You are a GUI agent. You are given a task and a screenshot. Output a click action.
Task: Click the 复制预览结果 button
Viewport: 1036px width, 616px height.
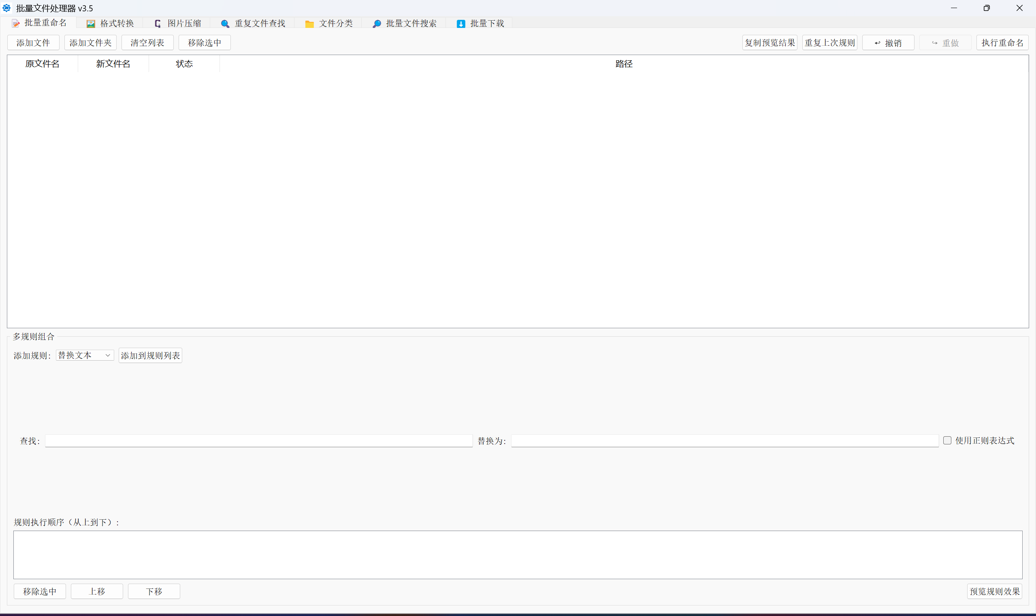[770, 42]
